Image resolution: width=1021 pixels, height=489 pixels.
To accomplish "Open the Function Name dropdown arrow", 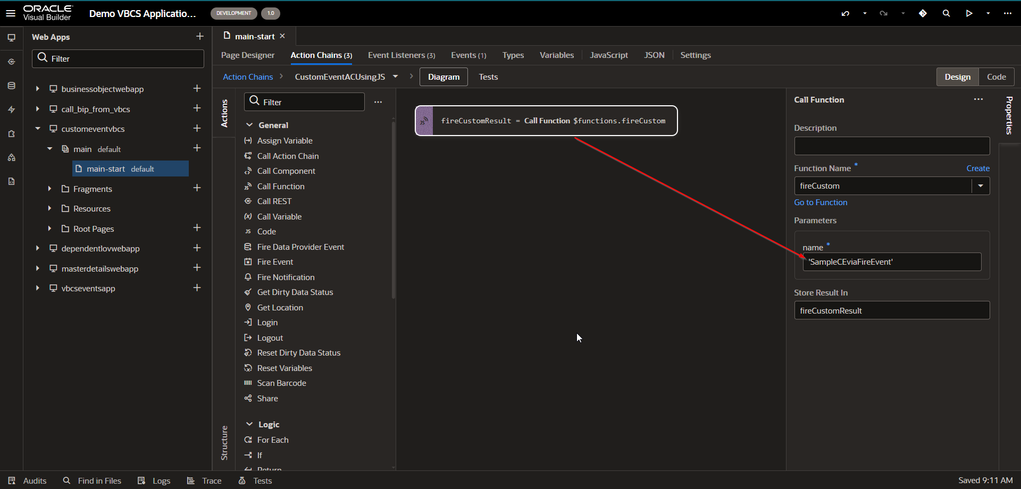I will pos(981,186).
